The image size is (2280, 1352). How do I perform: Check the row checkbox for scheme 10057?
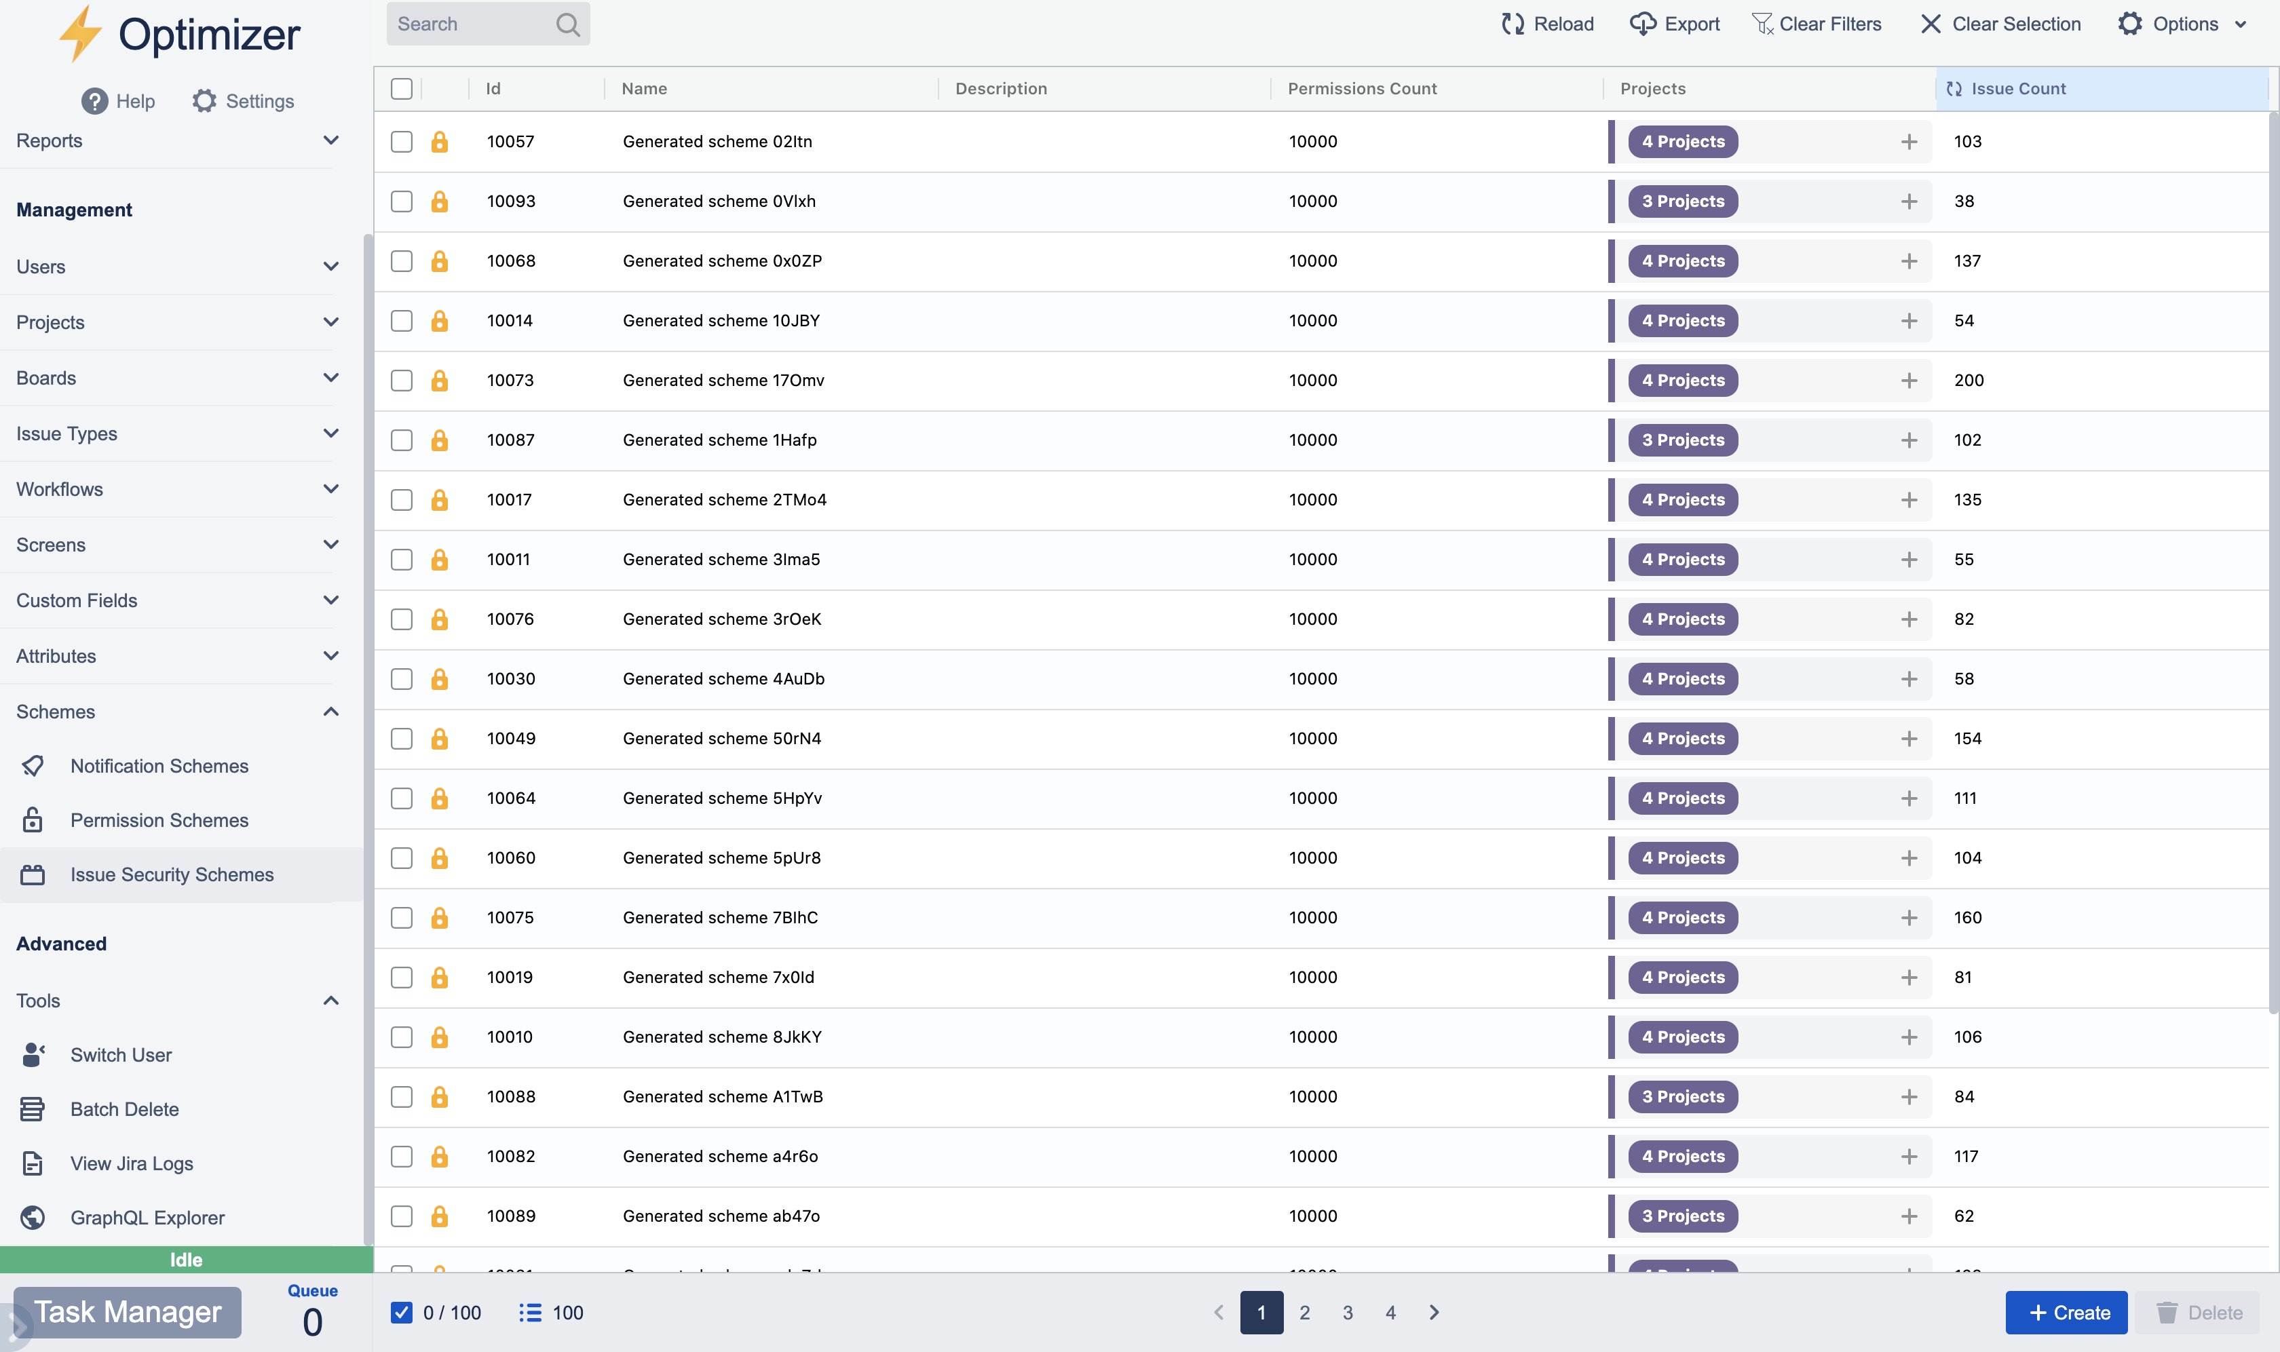(x=402, y=141)
